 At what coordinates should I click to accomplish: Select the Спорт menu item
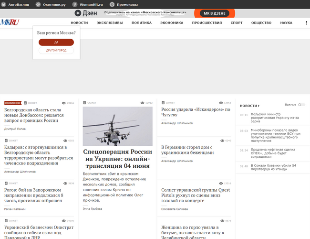[236, 23]
